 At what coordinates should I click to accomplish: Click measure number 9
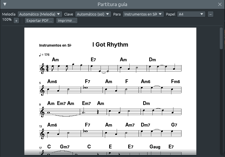coord(40,105)
